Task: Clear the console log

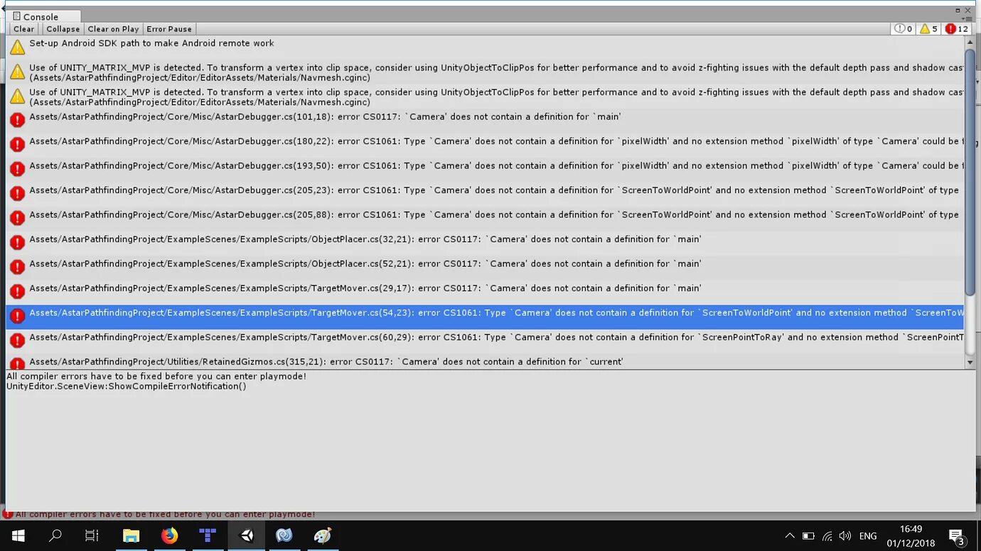Action: [23, 29]
